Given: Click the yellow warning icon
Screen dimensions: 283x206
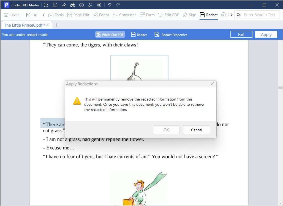Looking at the screenshot, I should [x=77, y=101].
